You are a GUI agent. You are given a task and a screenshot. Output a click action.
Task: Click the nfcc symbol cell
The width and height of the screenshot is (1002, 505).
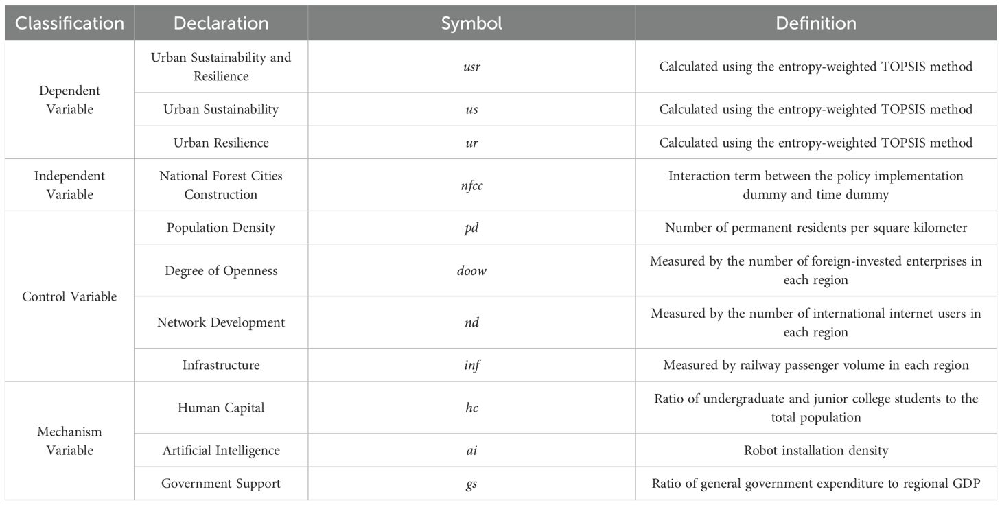471,185
